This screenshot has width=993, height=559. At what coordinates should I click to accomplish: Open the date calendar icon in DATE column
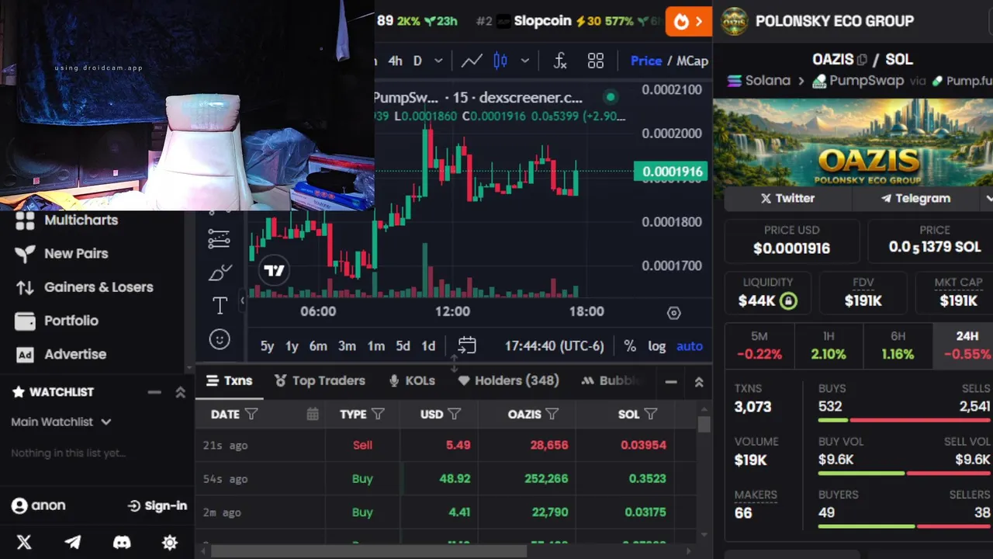pos(313,414)
